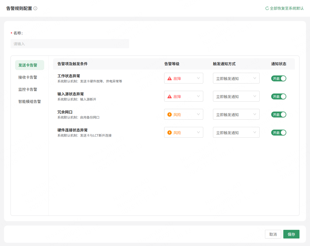Open the 告警等级 dropdown for 冗余网口
The height and width of the screenshot is (246, 310).
point(184,115)
